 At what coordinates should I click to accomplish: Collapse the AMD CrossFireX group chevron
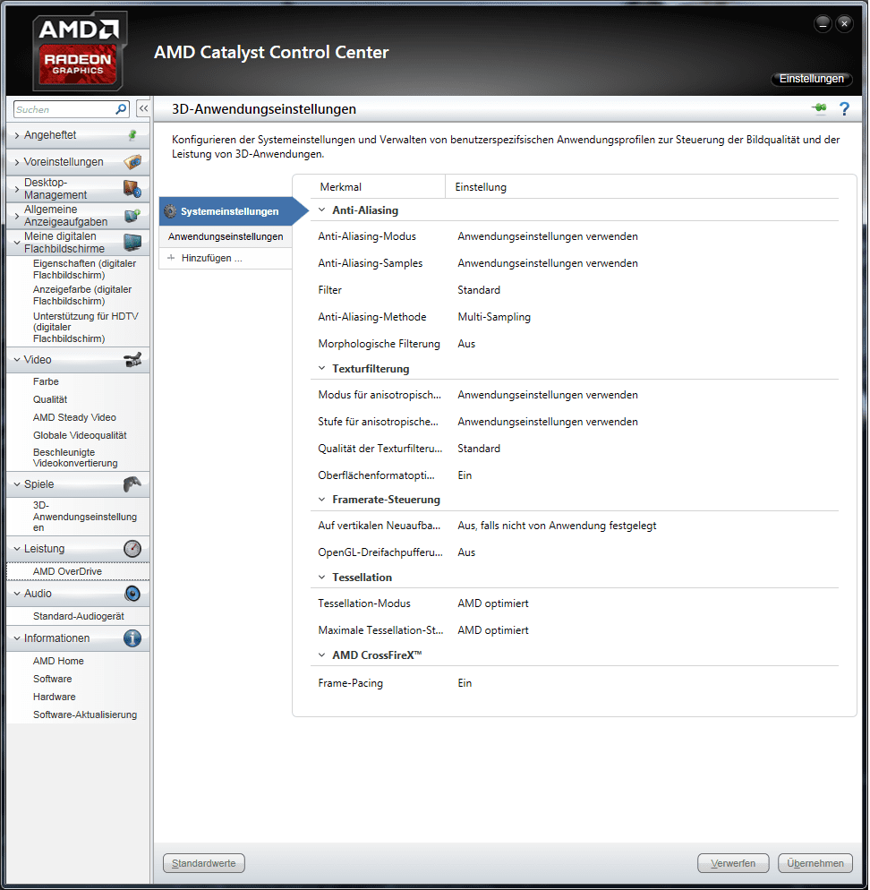[x=322, y=655]
